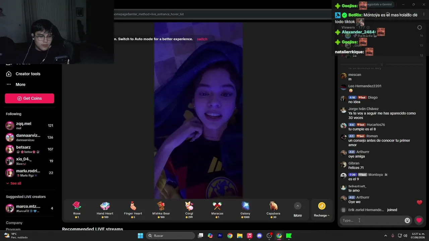Image resolution: width=429 pixels, height=241 pixels.
Task: Send a Galaxy gift
Action: pos(245,210)
